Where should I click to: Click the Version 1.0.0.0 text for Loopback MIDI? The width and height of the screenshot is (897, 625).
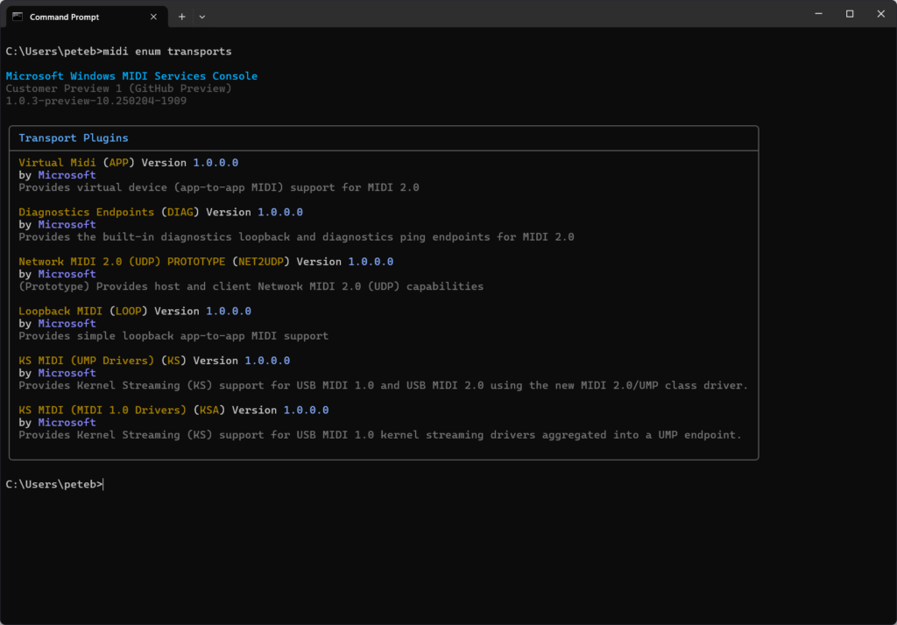click(x=202, y=311)
